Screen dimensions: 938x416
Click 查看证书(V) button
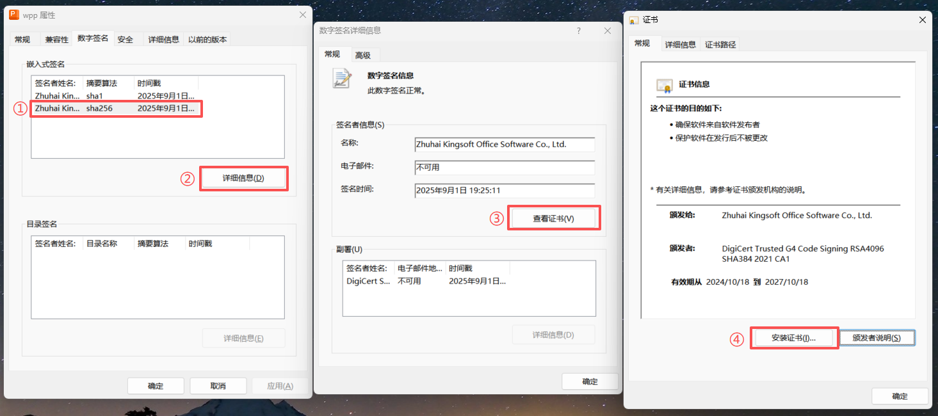(x=554, y=218)
